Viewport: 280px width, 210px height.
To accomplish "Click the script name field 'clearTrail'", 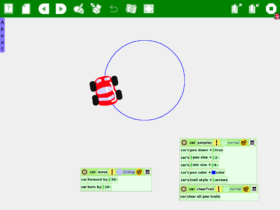I will (205, 189).
